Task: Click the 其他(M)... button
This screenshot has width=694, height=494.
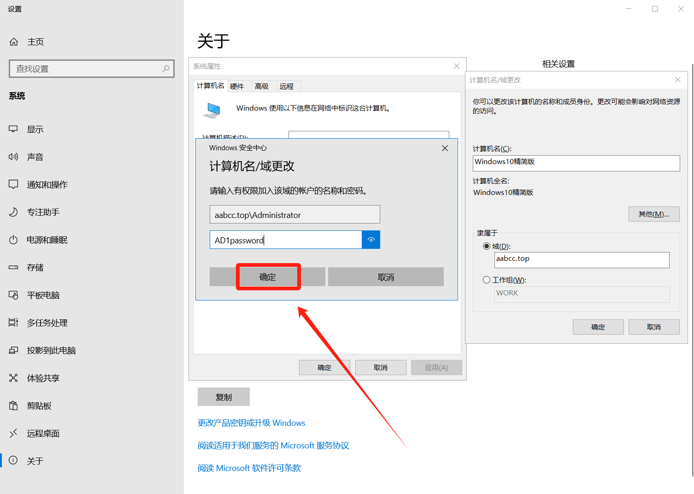Action: point(653,214)
